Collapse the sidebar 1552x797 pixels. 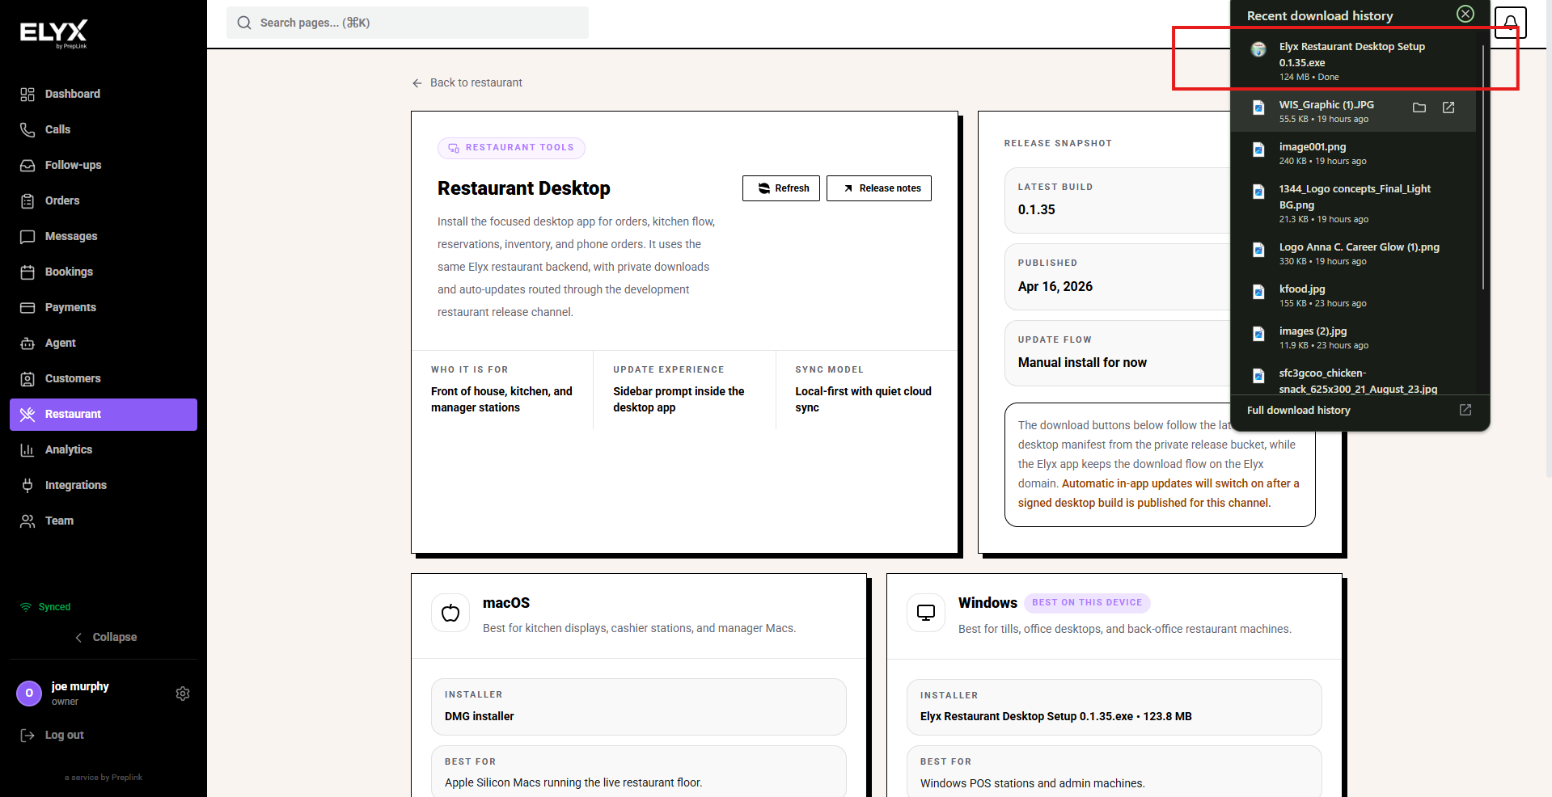[105, 637]
